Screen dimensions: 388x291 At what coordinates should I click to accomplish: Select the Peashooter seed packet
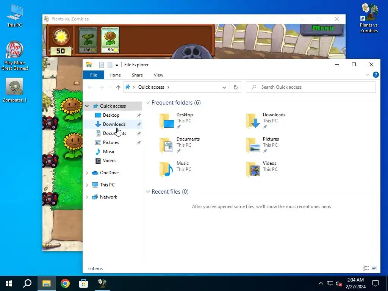tap(88, 40)
